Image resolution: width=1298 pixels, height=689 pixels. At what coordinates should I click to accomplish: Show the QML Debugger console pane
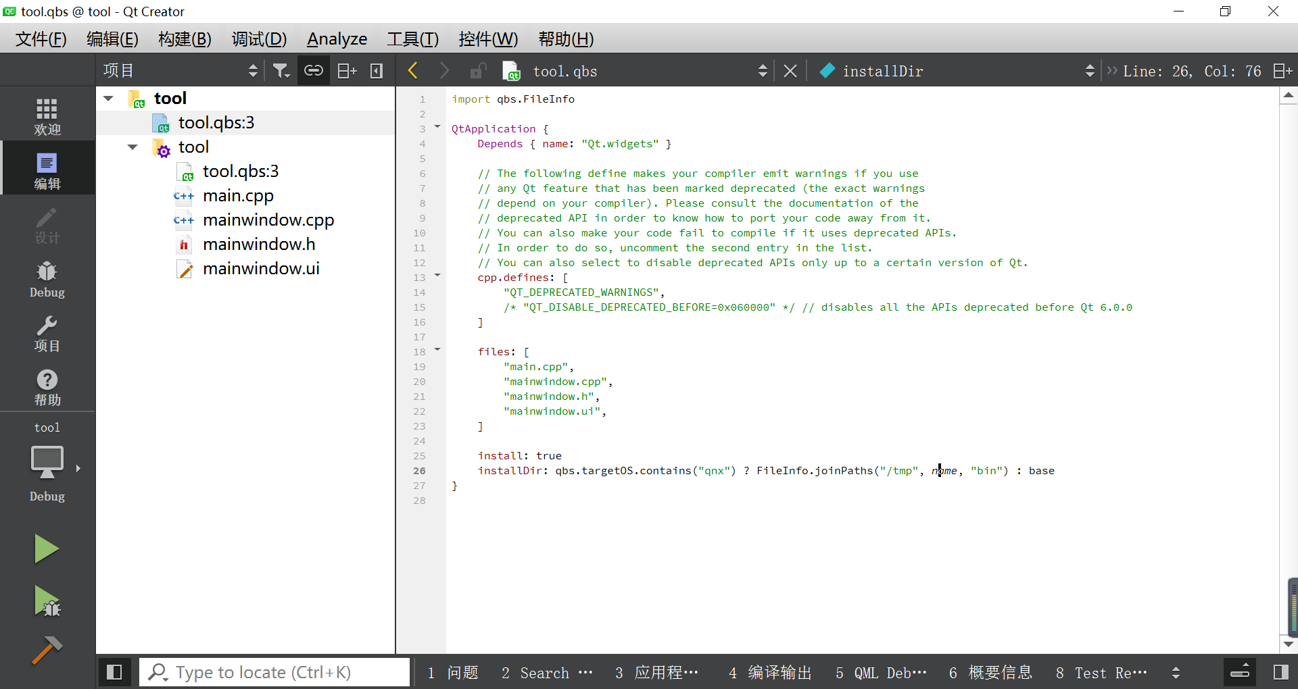(x=881, y=673)
